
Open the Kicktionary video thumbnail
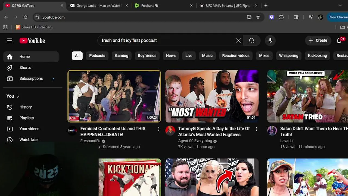130,177
